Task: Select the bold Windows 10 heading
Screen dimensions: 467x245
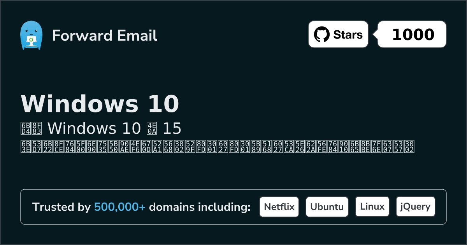Action: (100, 104)
